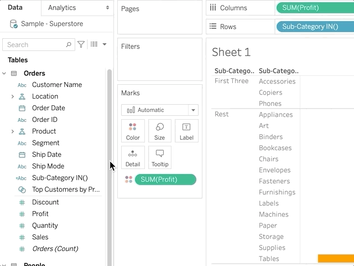Screen dimensions: 354x266
Task: Click the Label marks card
Action: (x=186, y=131)
